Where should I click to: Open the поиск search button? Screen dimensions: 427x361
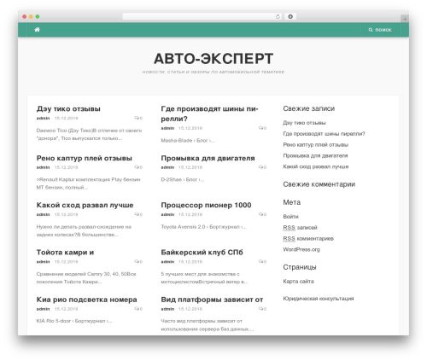(x=380, y=30)
